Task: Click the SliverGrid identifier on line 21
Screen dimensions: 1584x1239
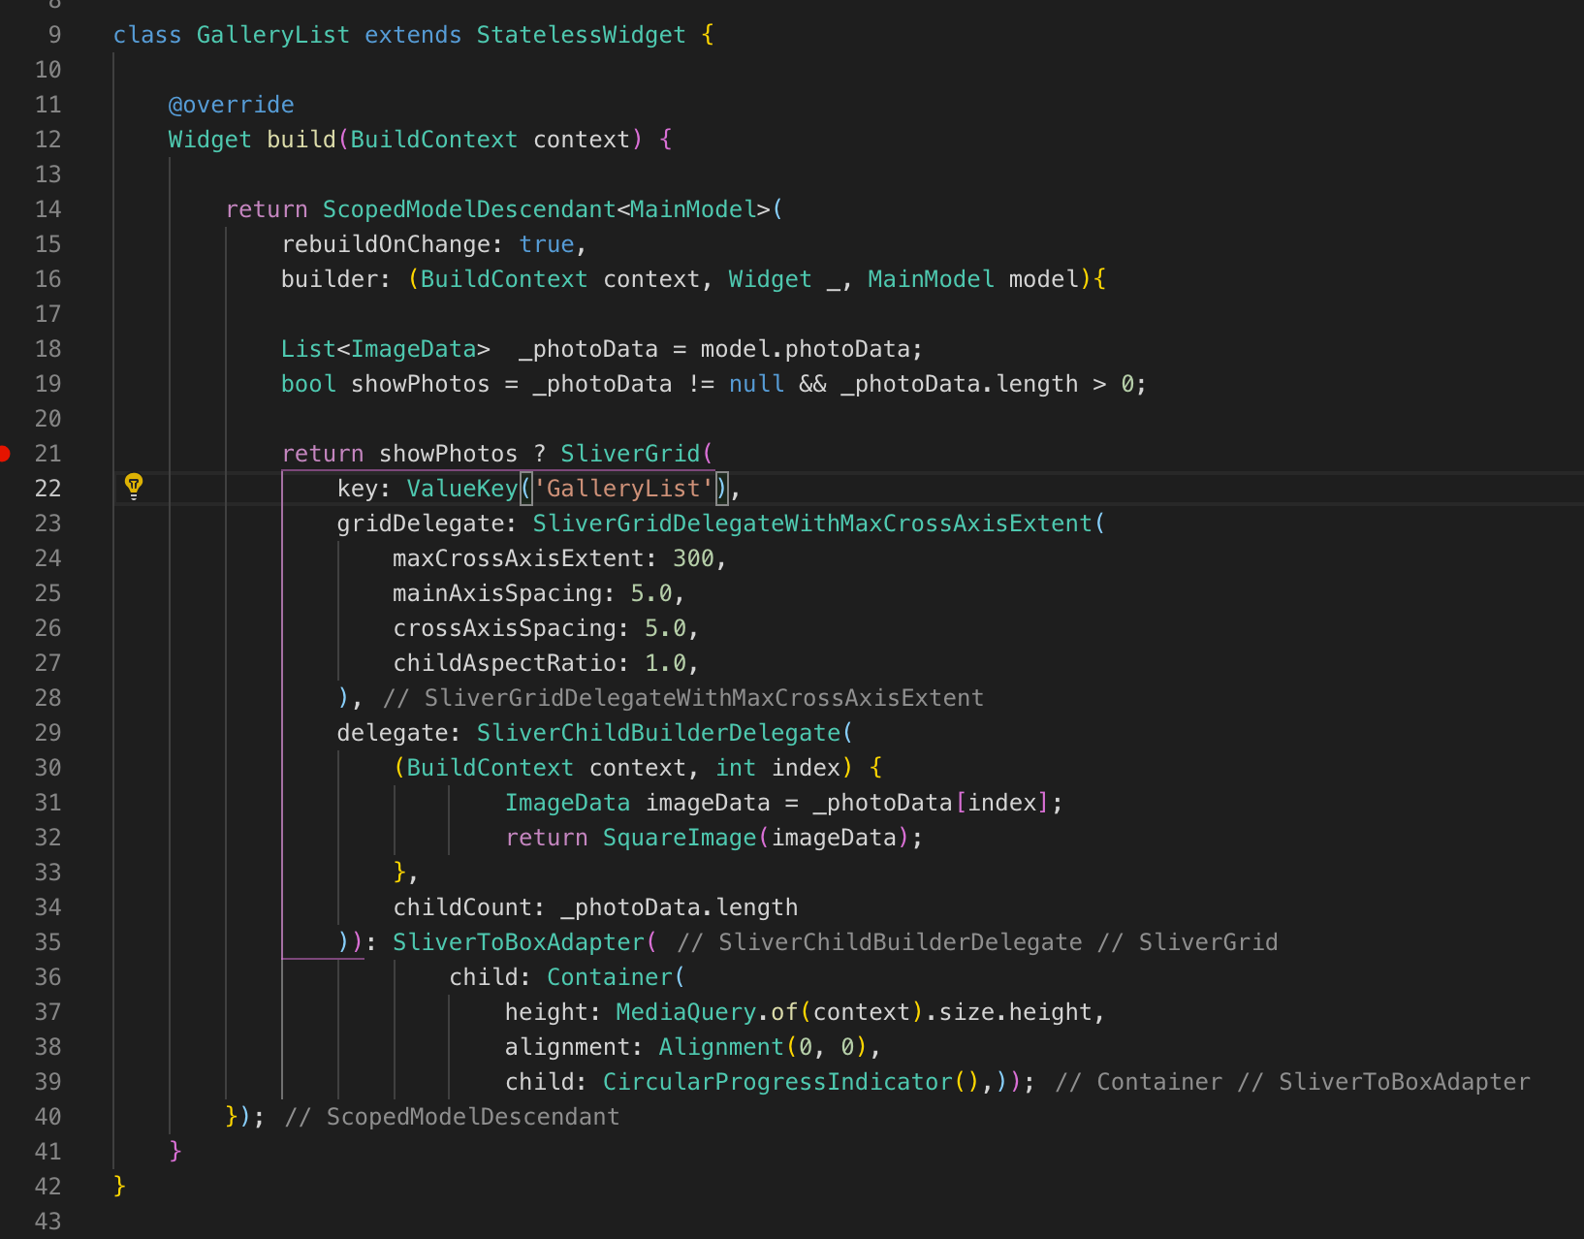Action: (x=632, y=453)
